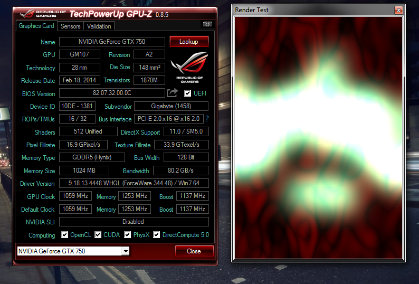
Task: Close the Render Test window
Action: tap(398, 10)
